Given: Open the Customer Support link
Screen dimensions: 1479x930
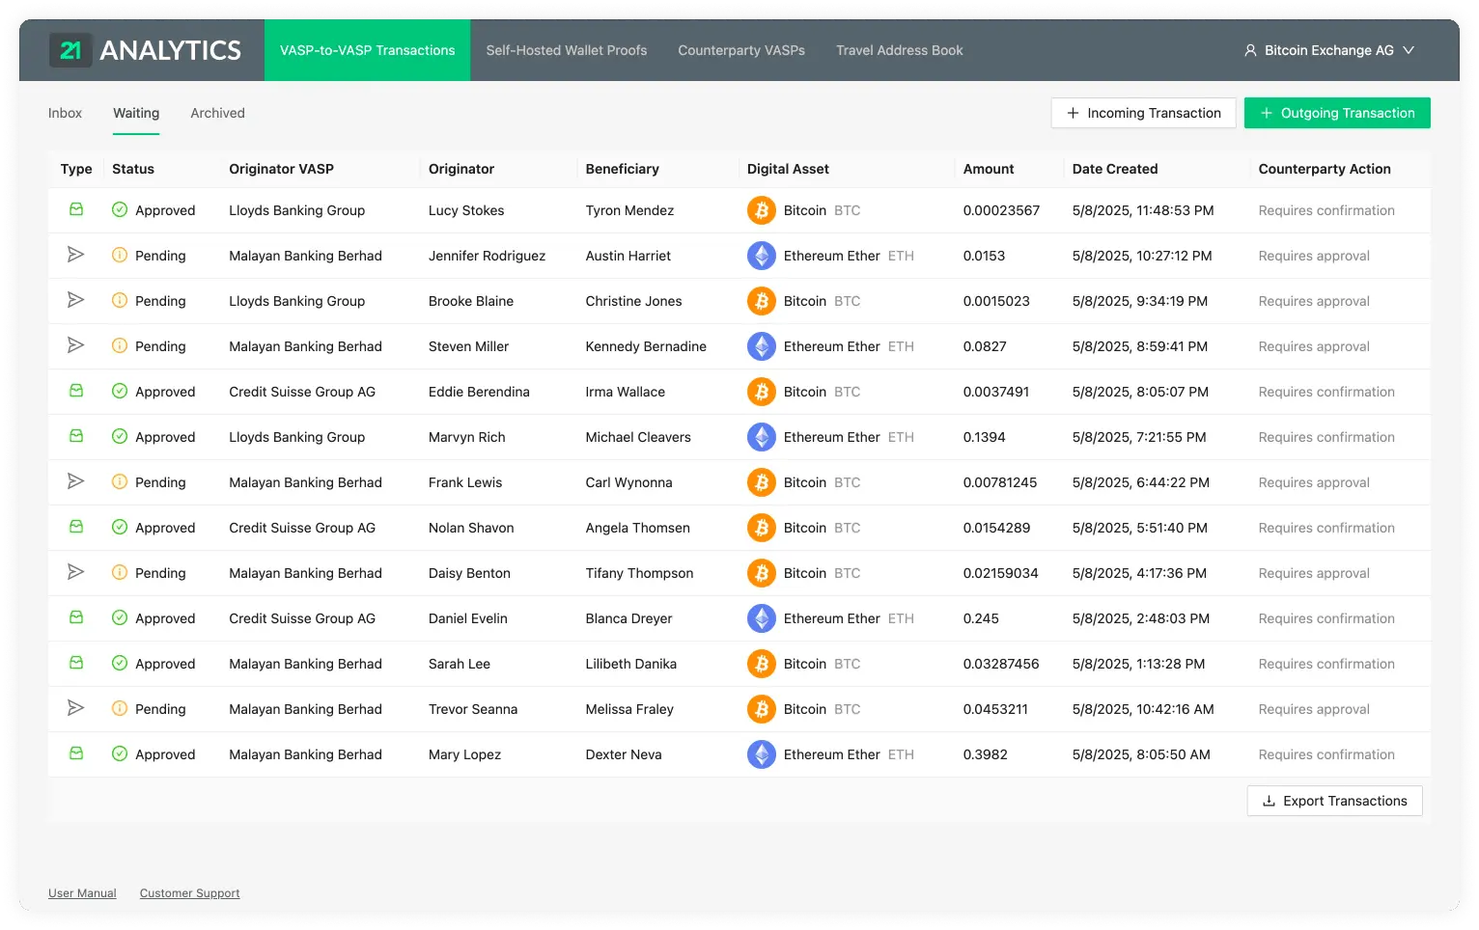Looking at the screenshot, I should tap(189, 892).
